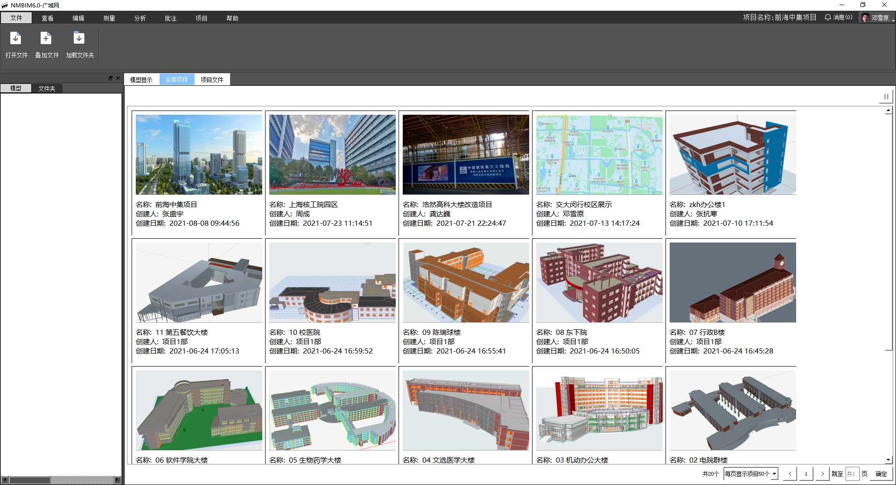
Task: Click the 跳至 page number input field
Action: (852, 474)
